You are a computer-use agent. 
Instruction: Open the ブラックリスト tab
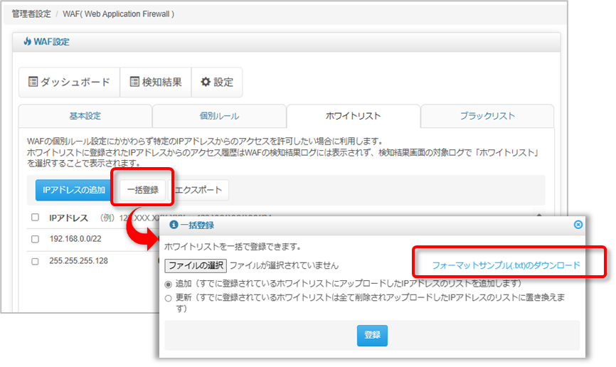tap(487, 116)
